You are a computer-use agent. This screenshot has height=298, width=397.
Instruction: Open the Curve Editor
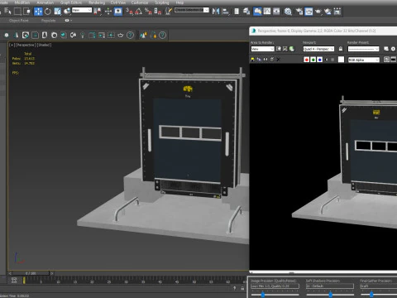(x=267, y=12)
